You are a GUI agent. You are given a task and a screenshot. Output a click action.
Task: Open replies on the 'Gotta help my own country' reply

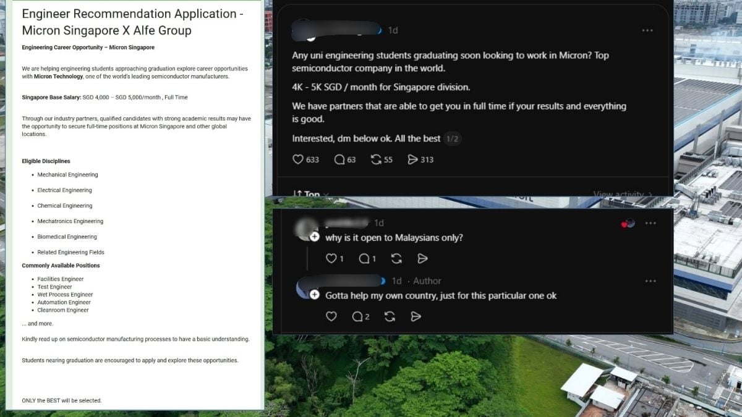(357, 316)
